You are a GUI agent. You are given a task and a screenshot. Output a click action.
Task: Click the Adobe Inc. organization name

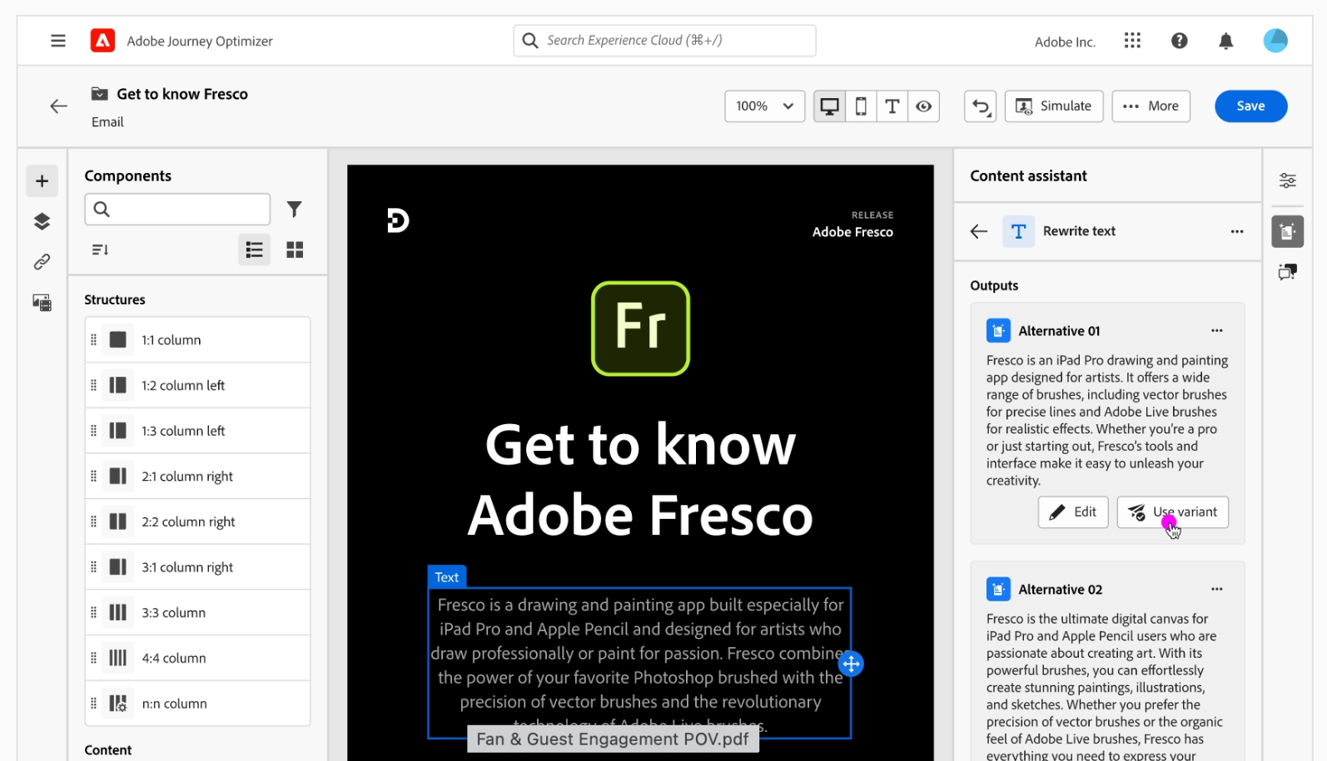[x=1065, y=42]
